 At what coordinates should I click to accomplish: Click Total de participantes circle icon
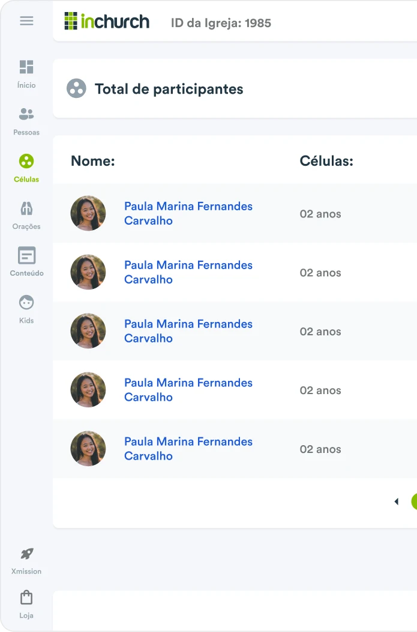[x=76, y=88]
